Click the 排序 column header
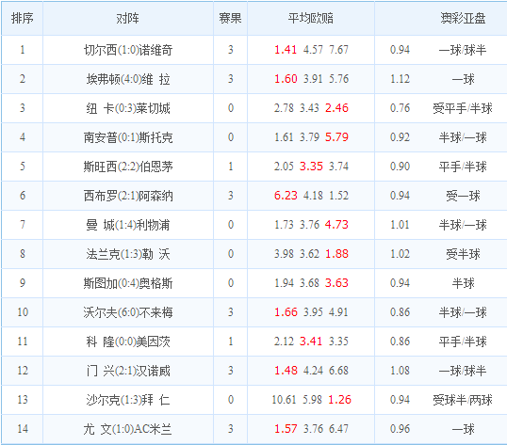The width and height of the screenshot is (507, 445). pyautogui.click(x=22, y=18)
